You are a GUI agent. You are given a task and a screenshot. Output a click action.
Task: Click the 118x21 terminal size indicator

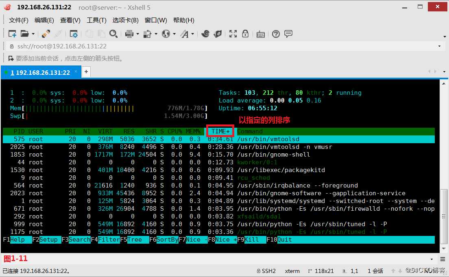click(x=321, y=271)
